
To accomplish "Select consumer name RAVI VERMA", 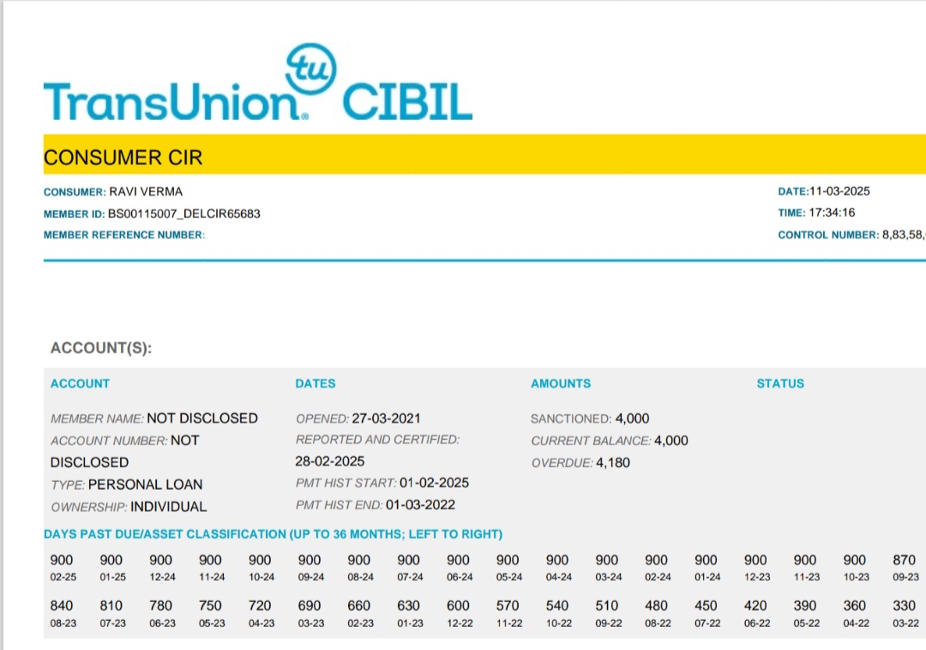I will click(146, 191).
